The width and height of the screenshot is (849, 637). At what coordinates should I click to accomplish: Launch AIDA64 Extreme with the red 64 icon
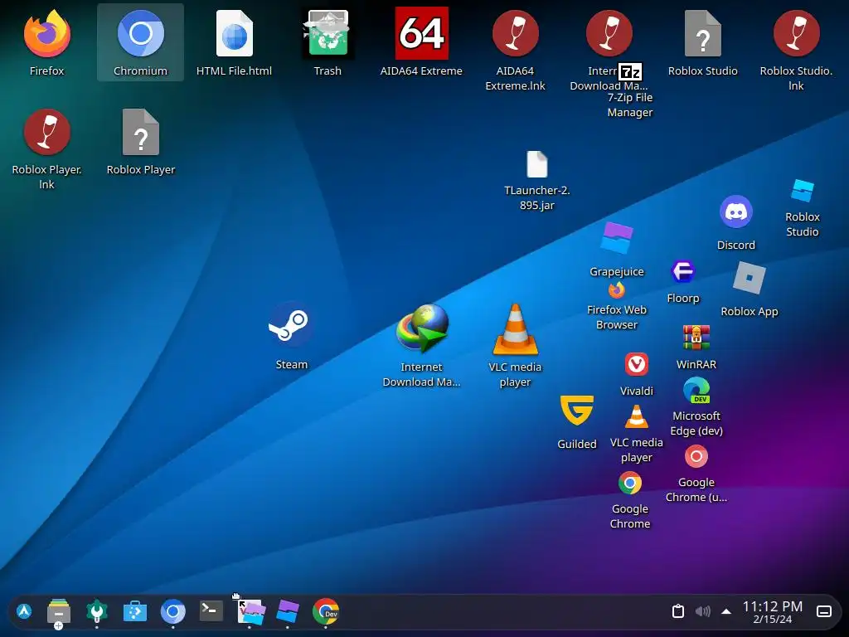(x=421, y=33)
